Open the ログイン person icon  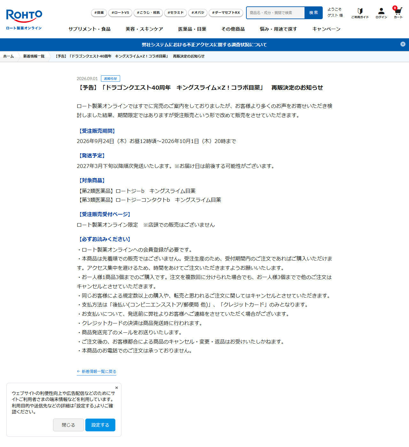click(381, 13)
